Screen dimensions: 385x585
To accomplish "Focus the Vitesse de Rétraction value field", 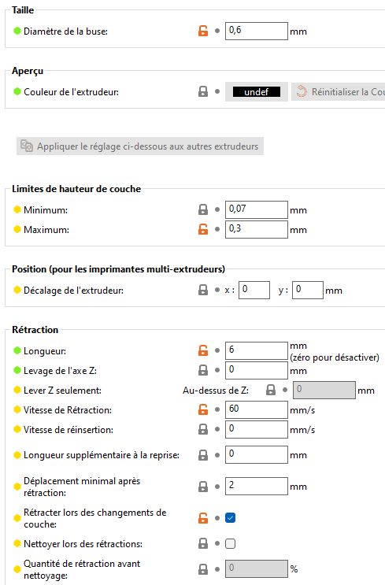I will [x=257, y=409].
